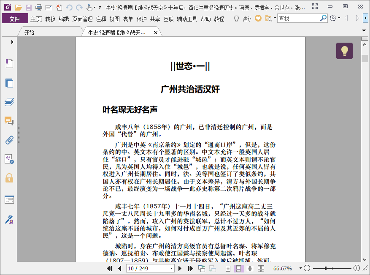Open the Hand tool dropdown arrow
Image resolution: width=370 pixels, height=275 pixels.
click(95, 8)
